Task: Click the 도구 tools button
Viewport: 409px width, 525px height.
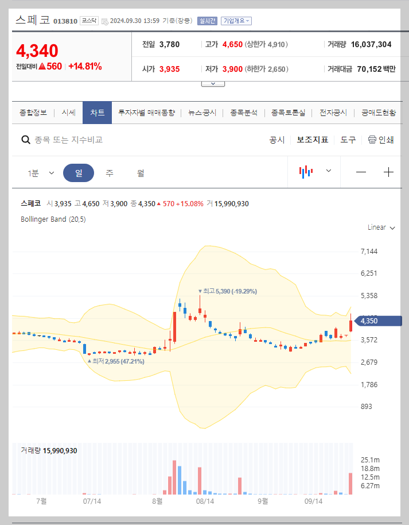Action: coord(348,140)
